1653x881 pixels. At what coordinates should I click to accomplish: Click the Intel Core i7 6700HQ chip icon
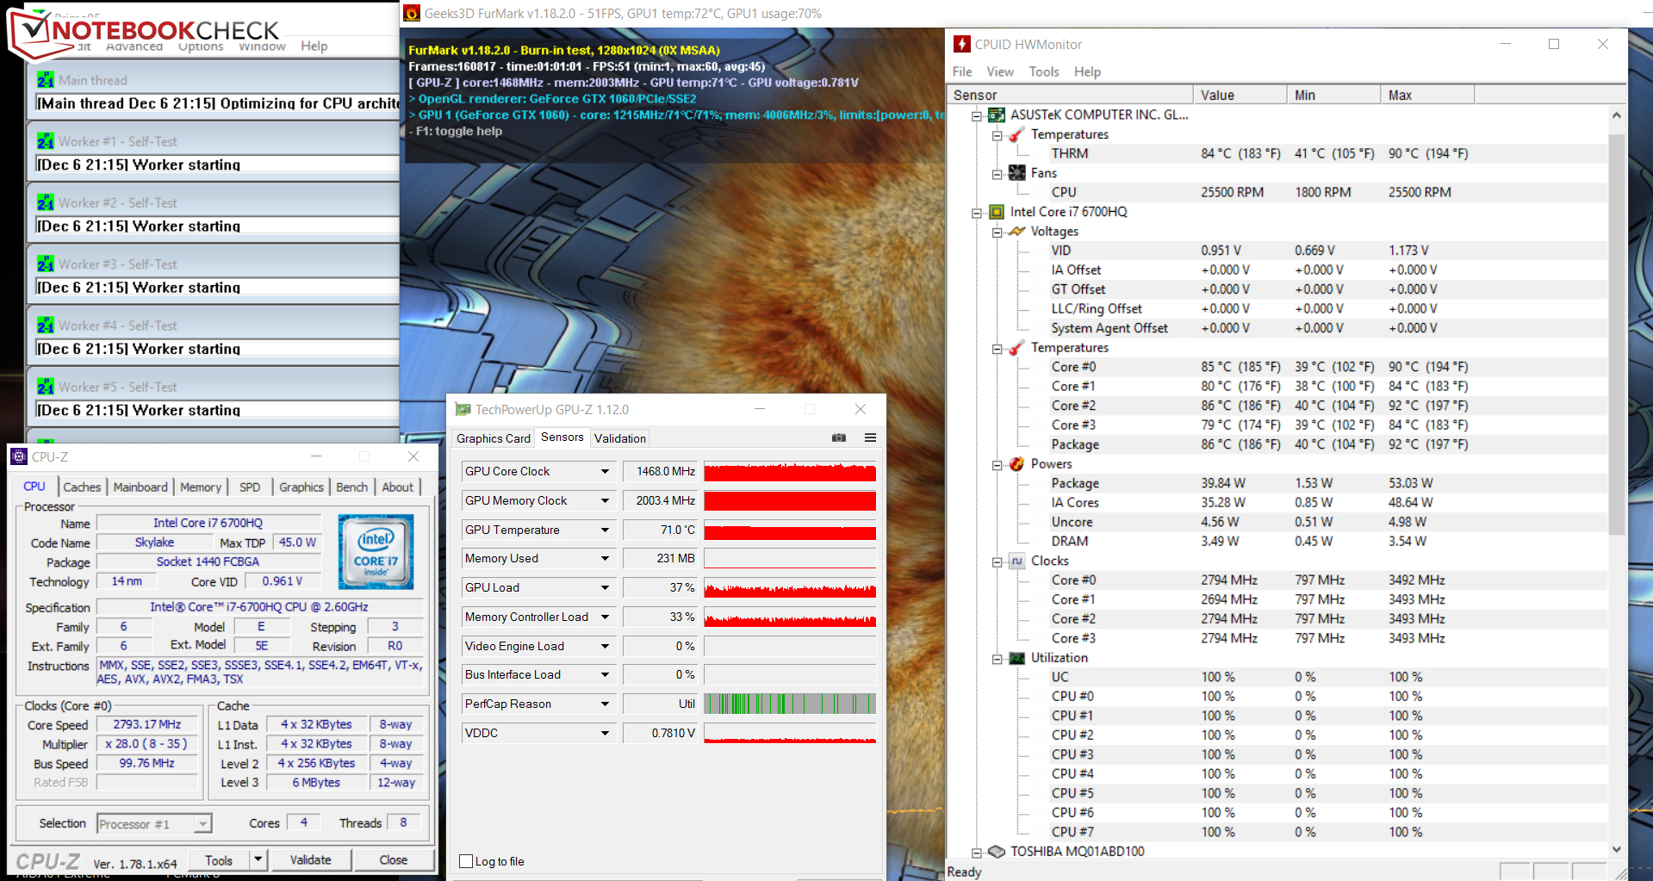pyautogui.click(x=997, y=212)
